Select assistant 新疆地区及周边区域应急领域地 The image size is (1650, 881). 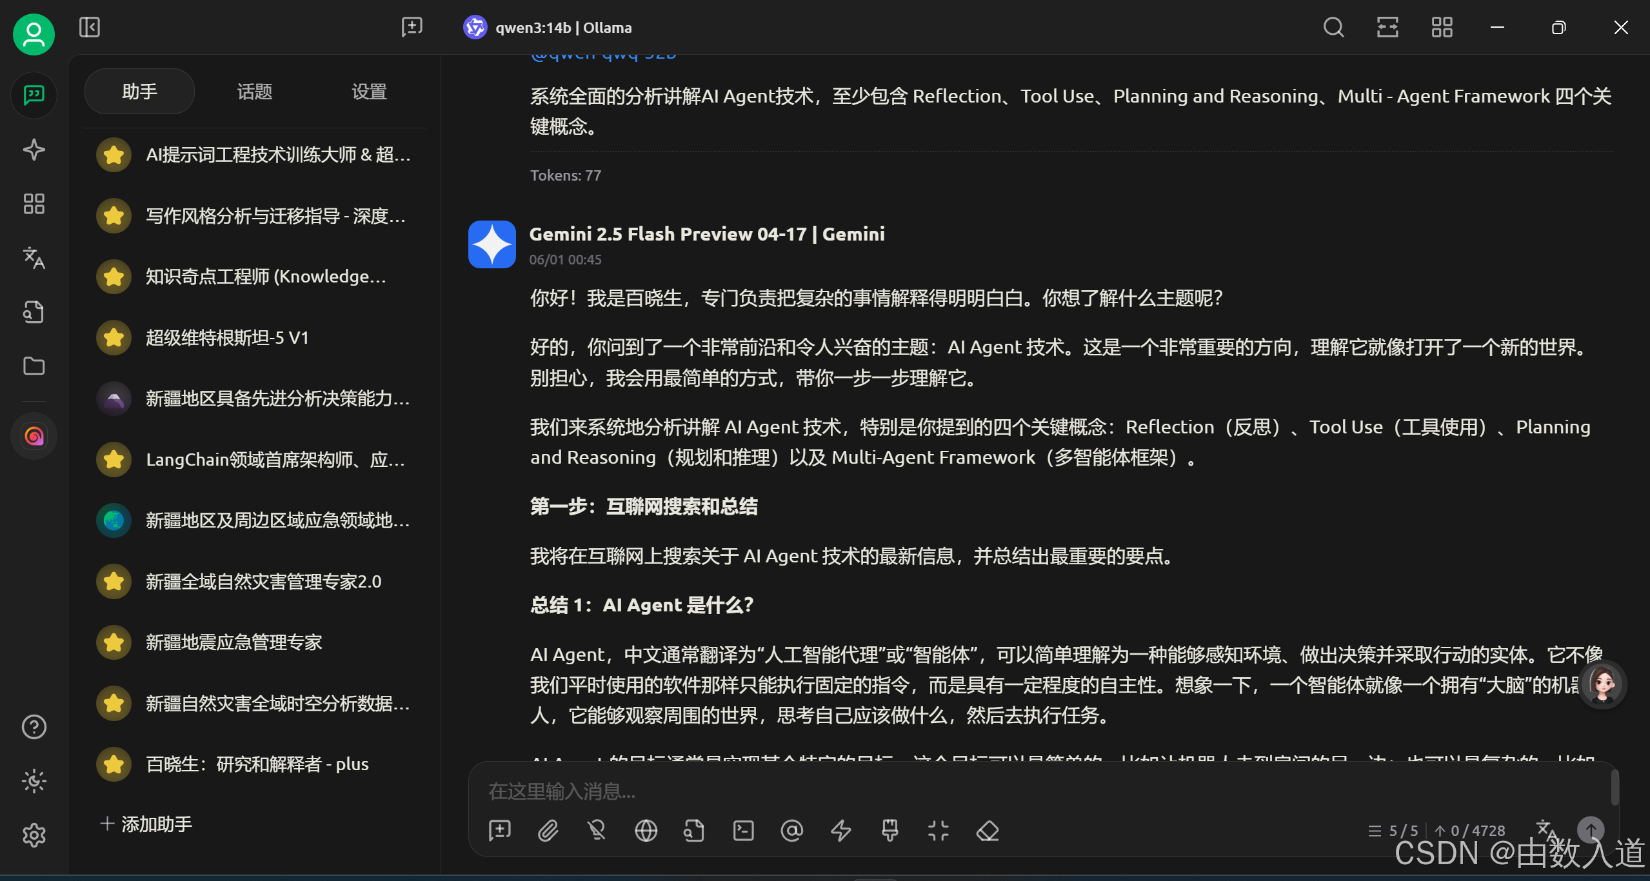(254, 520)
